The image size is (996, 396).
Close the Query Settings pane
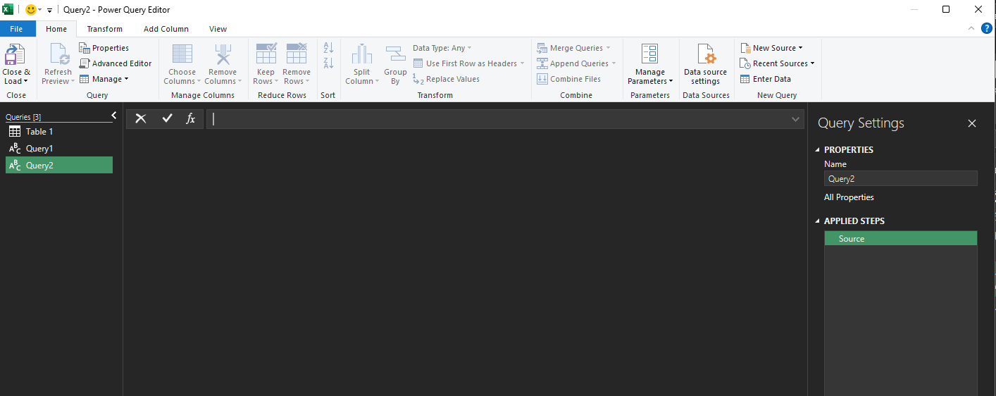coord(972,123)
